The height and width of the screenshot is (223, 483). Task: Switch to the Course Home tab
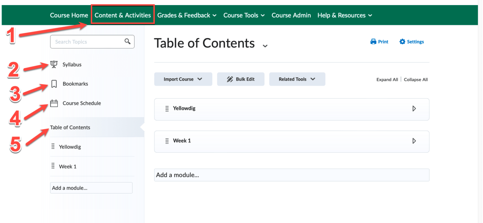[69, 15]
